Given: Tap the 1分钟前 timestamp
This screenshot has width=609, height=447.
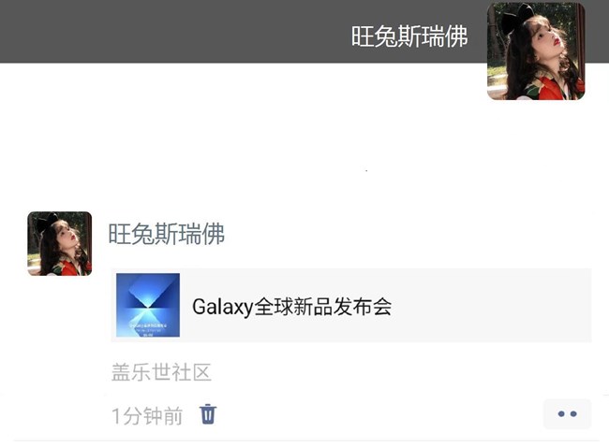Looking at the screenshot, I should [x=147, y=416].
